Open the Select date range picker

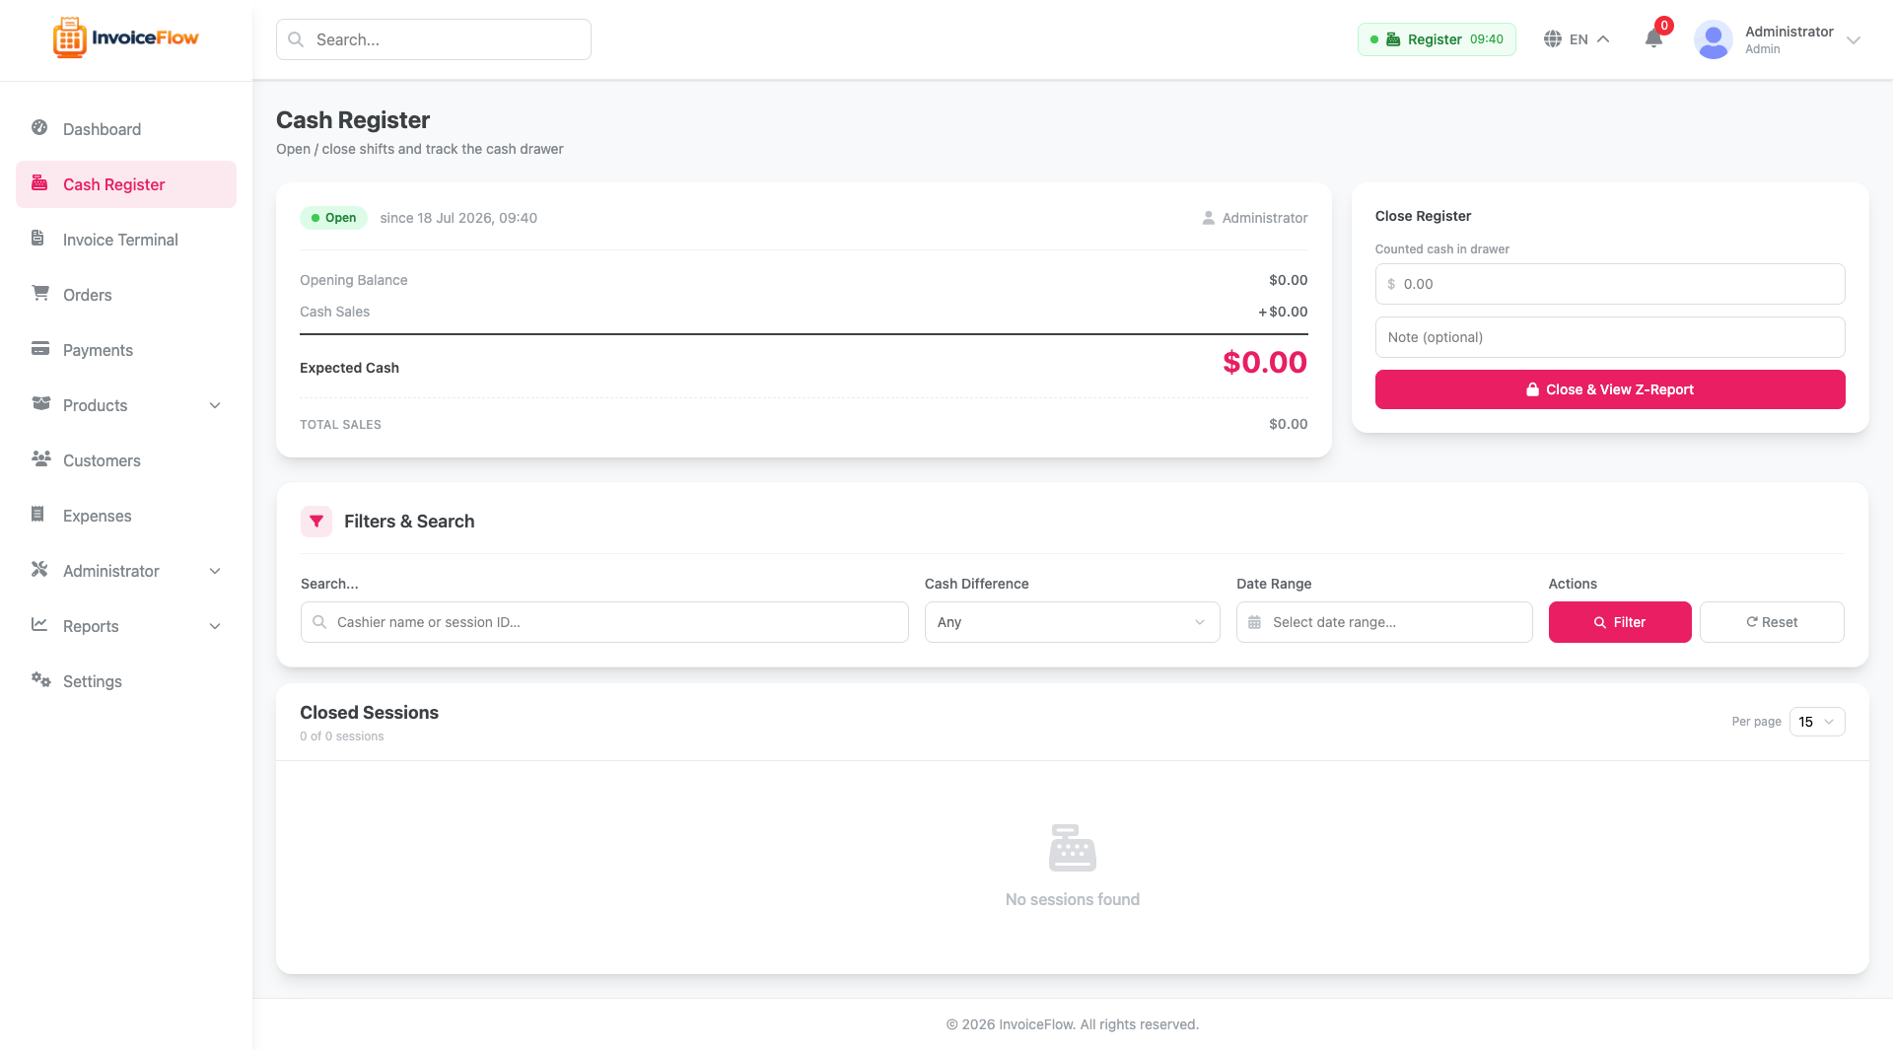click(x=1384, y=622)
